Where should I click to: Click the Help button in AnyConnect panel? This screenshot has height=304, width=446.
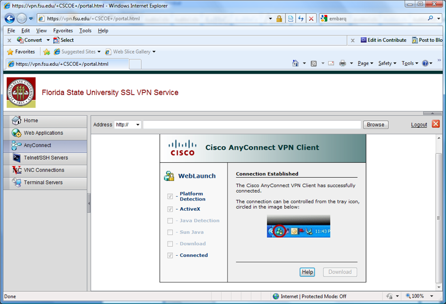(x=307, y=272)
